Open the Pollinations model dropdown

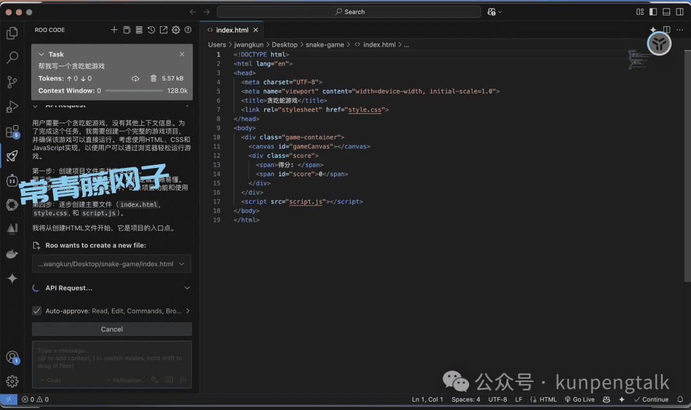coord(129,379)
